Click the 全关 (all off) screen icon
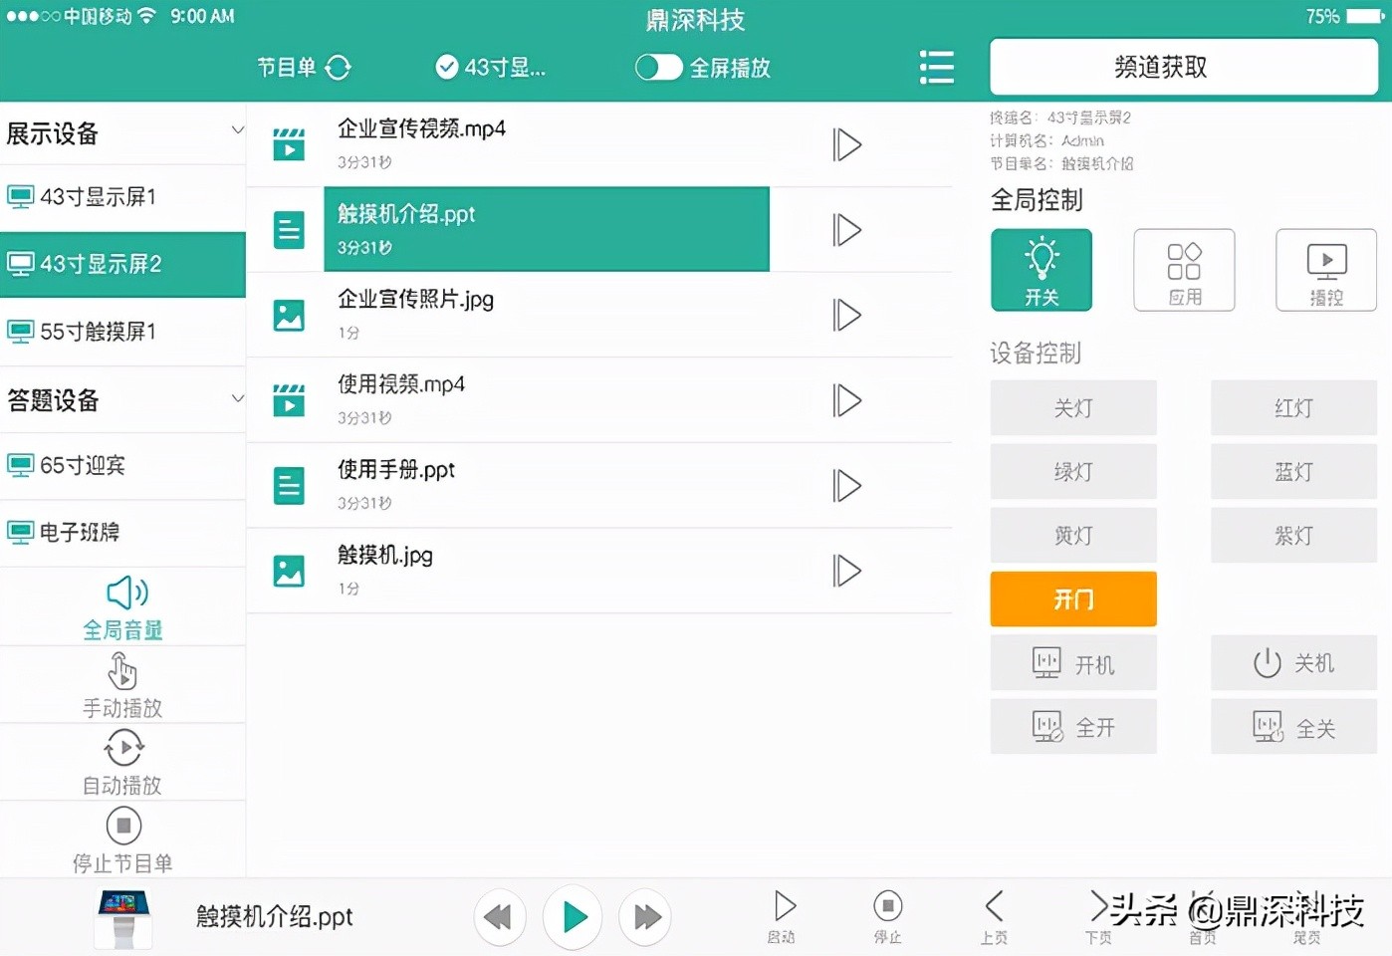Viewport: 1392px width, 956px height. [1293, 726]
